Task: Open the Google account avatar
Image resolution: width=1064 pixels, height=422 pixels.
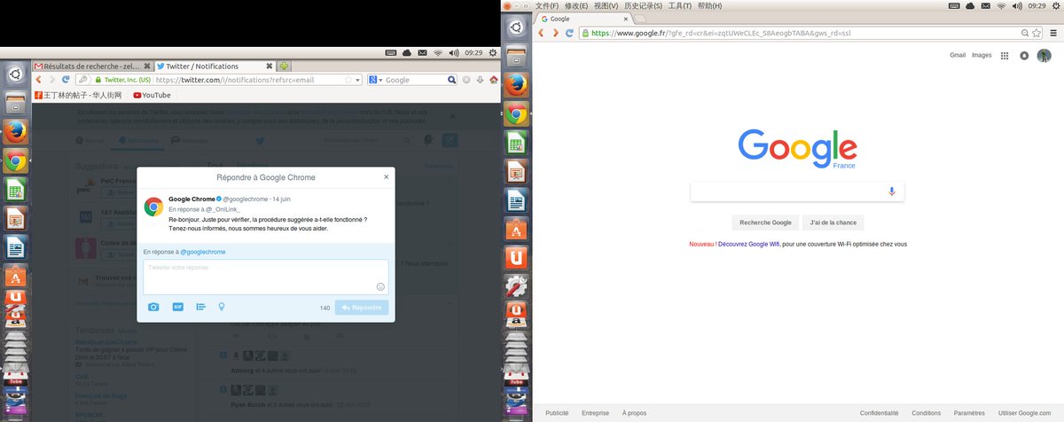Action: point(1045,55)
